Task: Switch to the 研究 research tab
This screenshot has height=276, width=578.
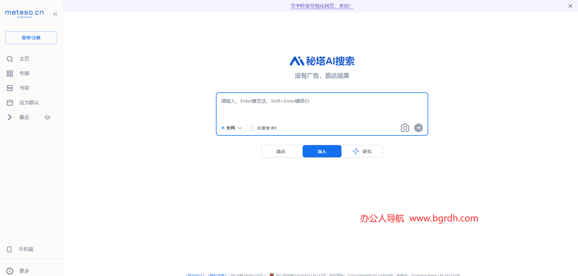Action: (367, 151)
